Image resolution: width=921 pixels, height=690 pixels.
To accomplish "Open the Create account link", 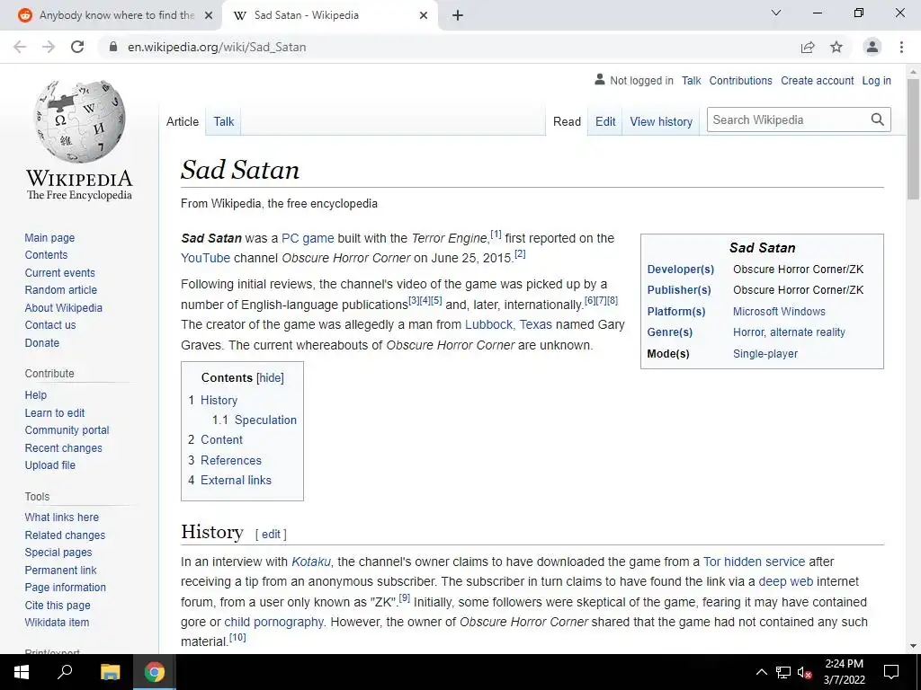I will click(x=817, y=81).
